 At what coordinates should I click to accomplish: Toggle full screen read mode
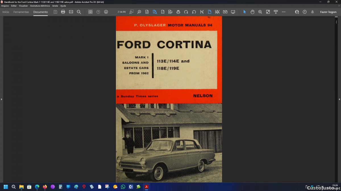pyautogui.click(x=233, y=12)
